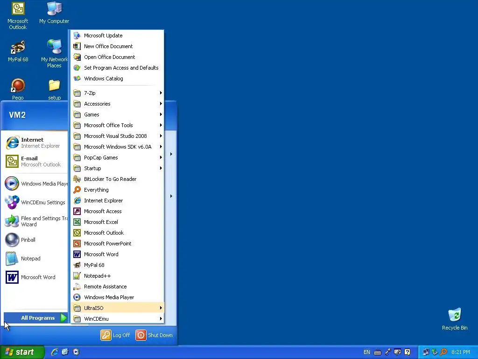This screenshot has width=478, height=359.
Task: Click the Microsoft Excel icon
Action: 77,222
